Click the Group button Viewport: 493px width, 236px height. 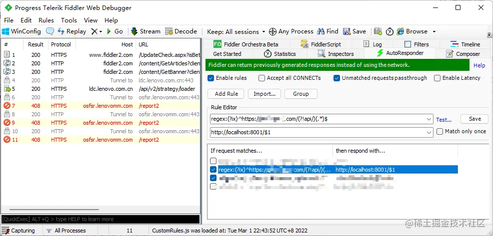tap(301, 94)
